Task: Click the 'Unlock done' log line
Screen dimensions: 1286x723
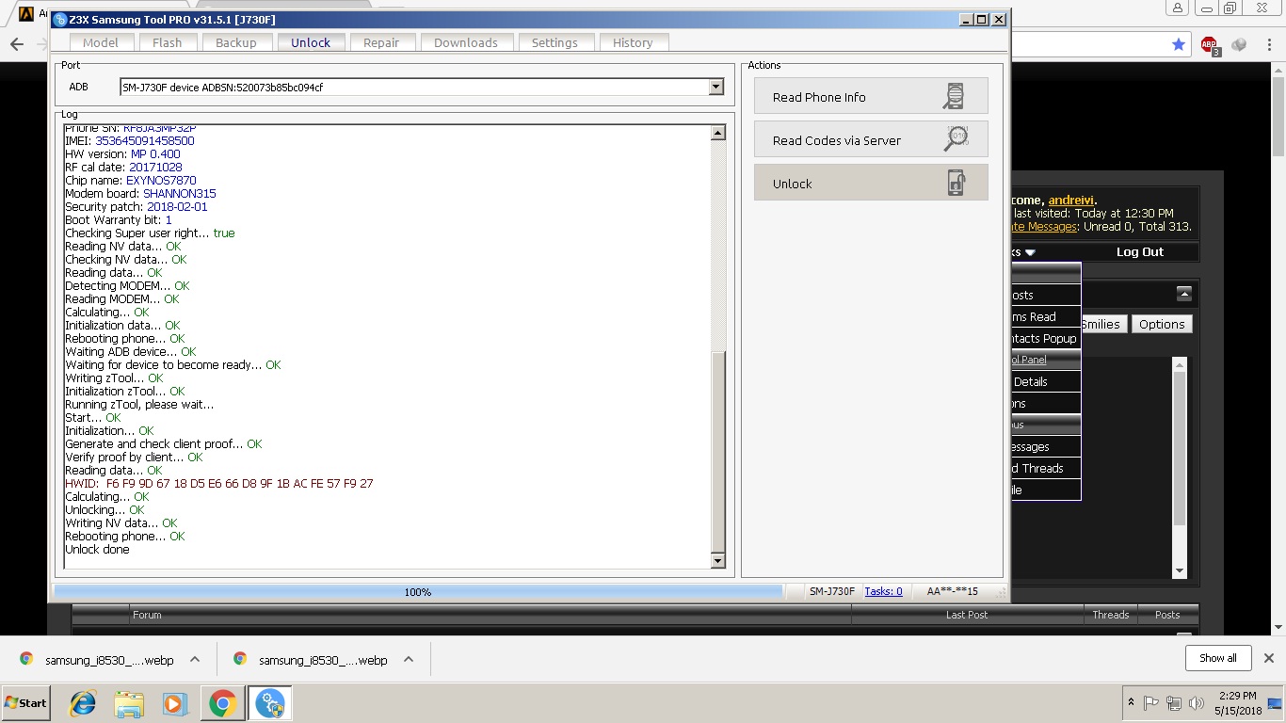Action: click(97, 550)
